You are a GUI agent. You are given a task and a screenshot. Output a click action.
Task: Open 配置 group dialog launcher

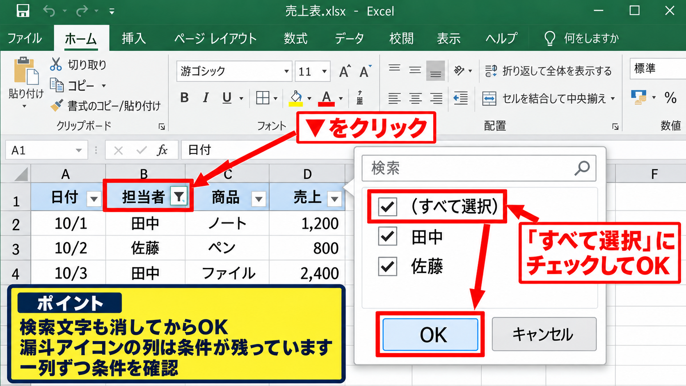(x=615, y=127)
